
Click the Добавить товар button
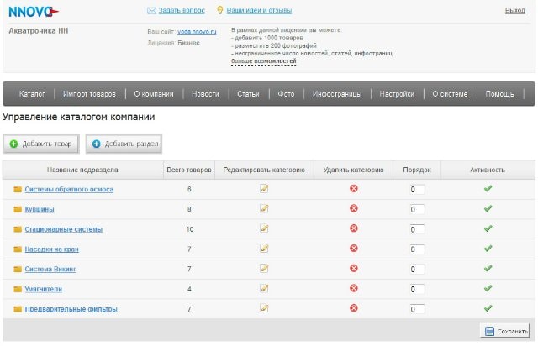(x=40, y=144)
